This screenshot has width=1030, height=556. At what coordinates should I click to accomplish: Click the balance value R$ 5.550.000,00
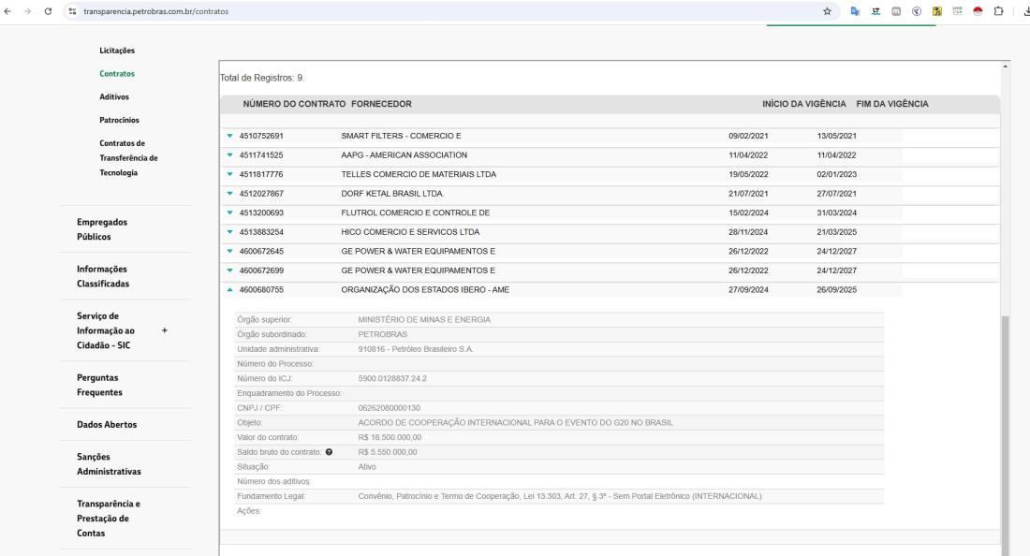(388, 452)
